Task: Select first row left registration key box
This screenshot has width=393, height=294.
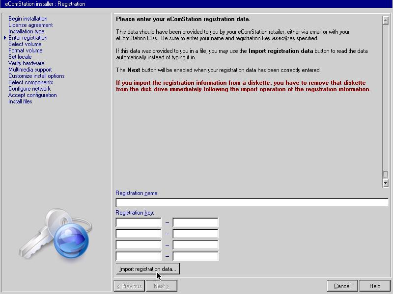Action: [x=139, y=222]
